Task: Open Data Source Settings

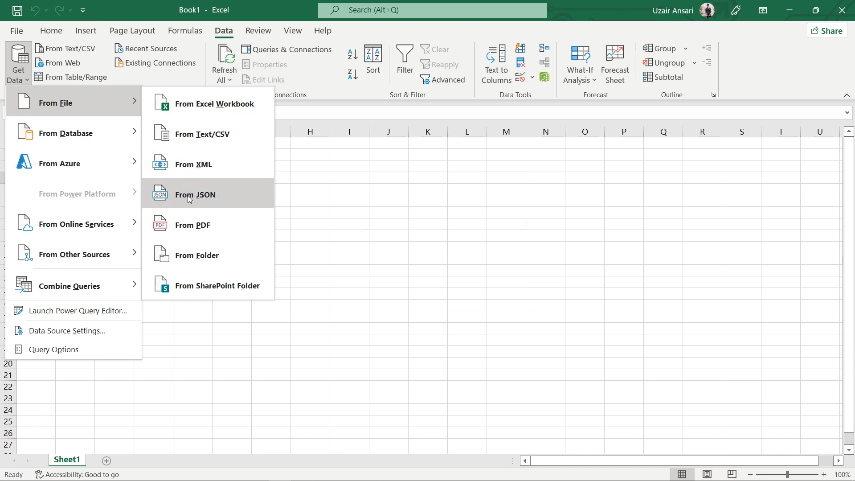Action: click(74, 331)
